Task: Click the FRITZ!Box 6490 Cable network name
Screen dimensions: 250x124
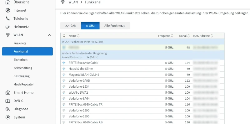Action: tap(83, 63)
